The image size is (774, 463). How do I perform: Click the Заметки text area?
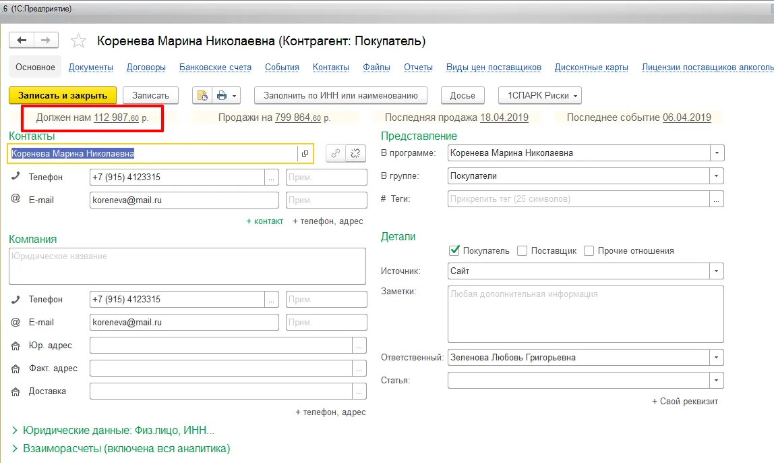[585, 314]
